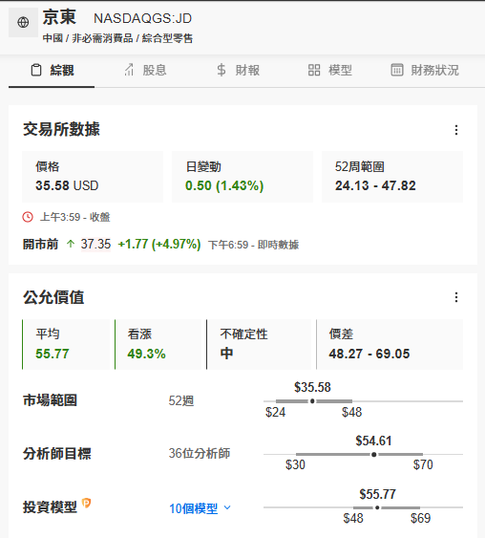Click the $70 high label on 分析師目標
This screenshot has width=485, height=538.
pos(423,465)
